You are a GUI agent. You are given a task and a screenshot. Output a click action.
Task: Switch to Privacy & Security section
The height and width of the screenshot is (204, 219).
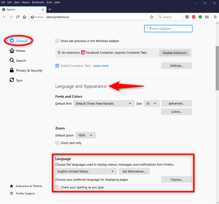pos(29,70)
